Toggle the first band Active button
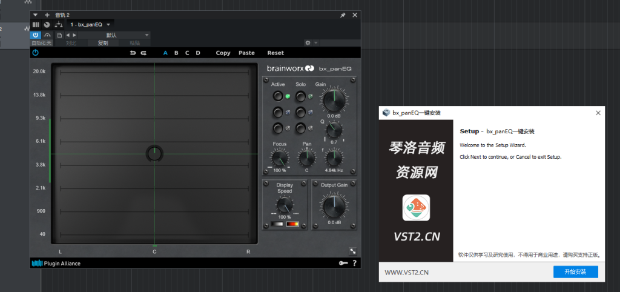Image resolution: width=620 pixels, height=292 pixels. tap(278, 96)
